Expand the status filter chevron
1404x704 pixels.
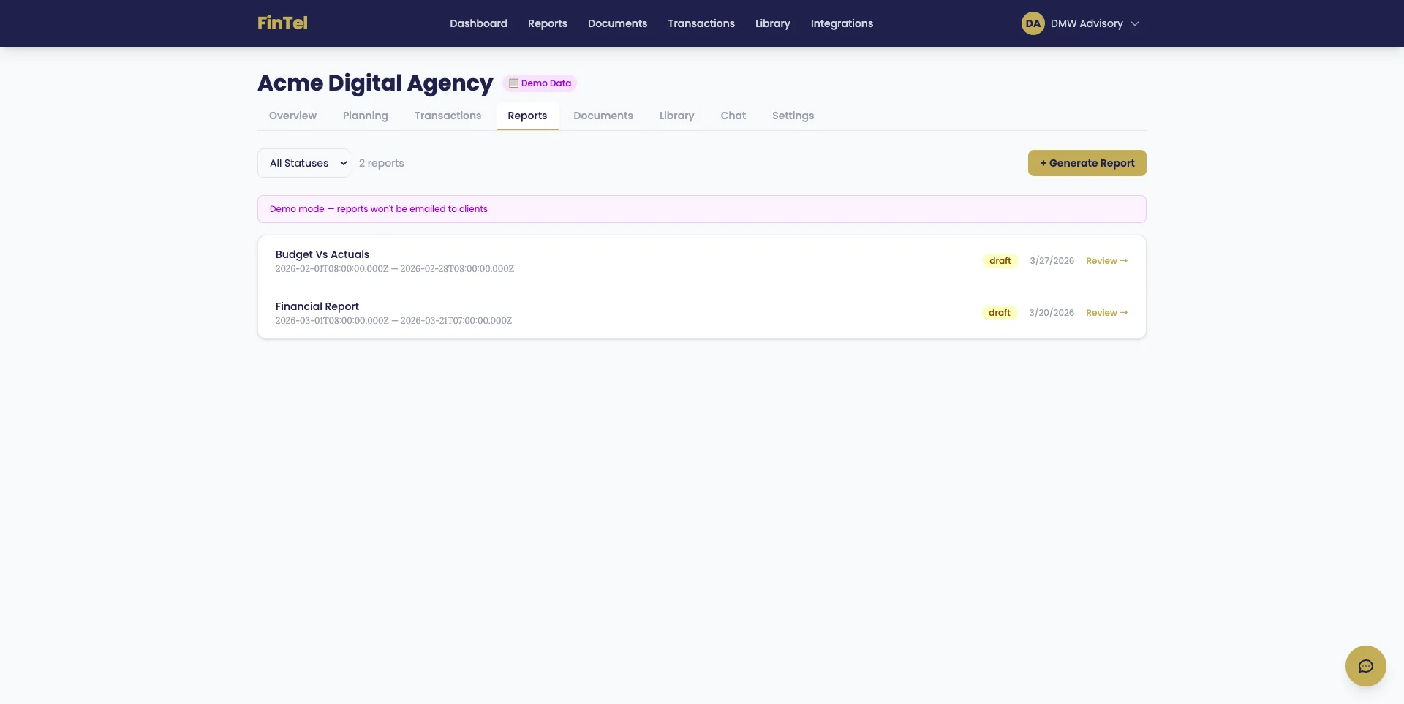[x=342, y=163]
